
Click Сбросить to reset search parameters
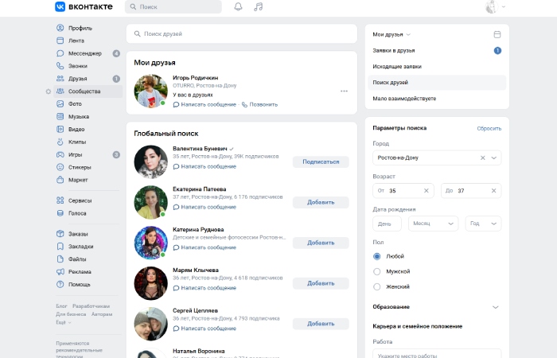point(489,127)
